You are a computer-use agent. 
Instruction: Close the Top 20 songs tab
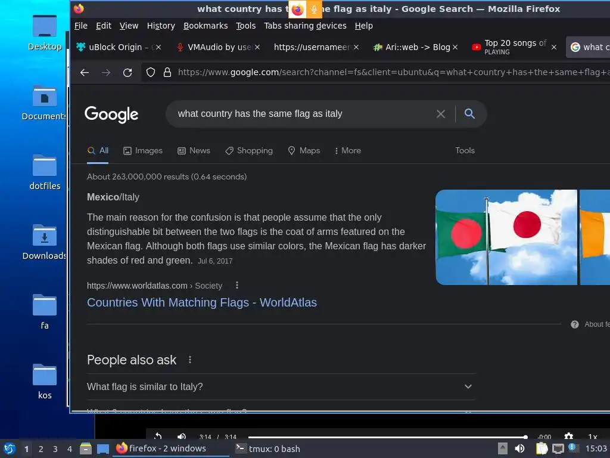coord(554,47)
